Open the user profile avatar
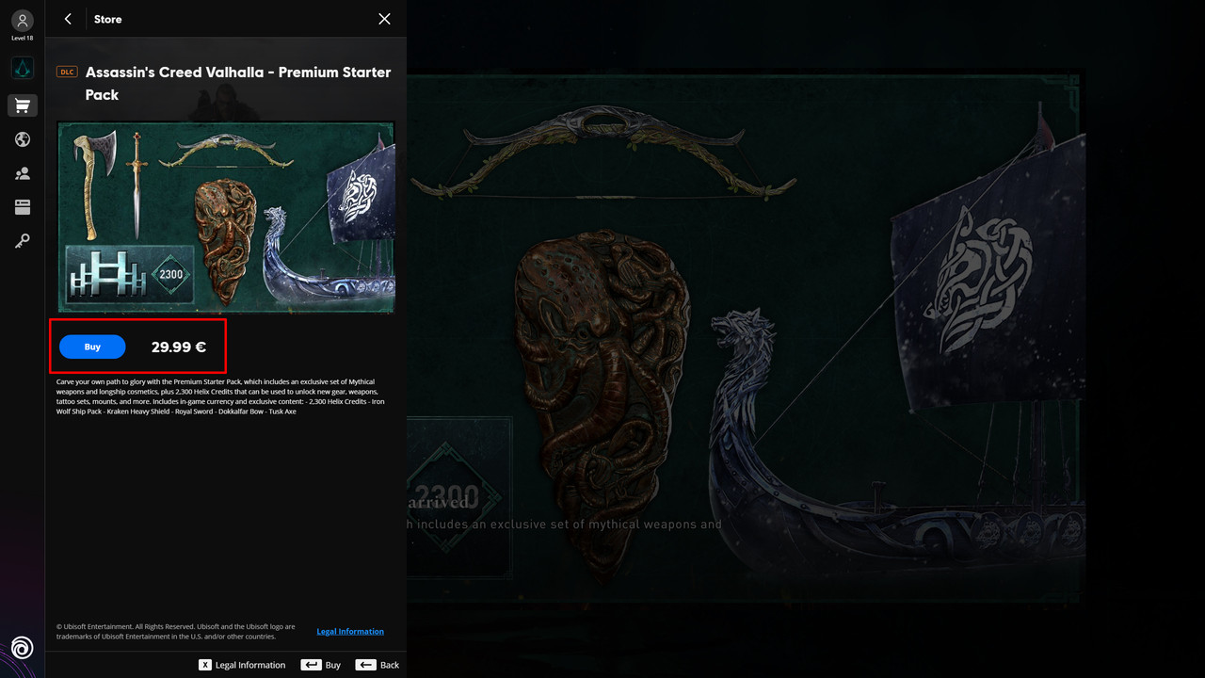Viewport: 1205px width, 678px height. 23,21
